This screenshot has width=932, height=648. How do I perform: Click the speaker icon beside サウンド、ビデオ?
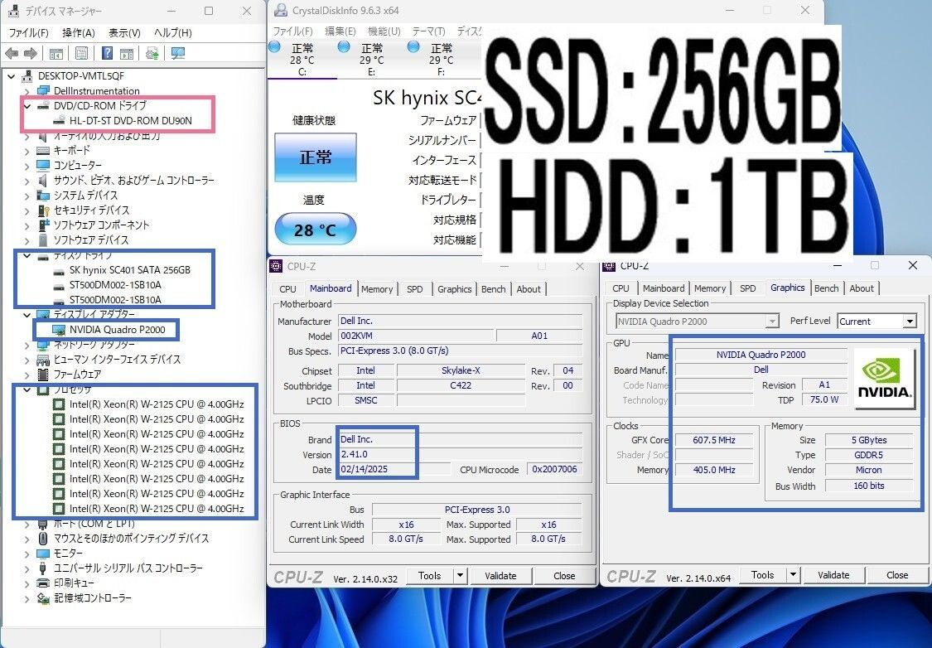tap(43, 180)
